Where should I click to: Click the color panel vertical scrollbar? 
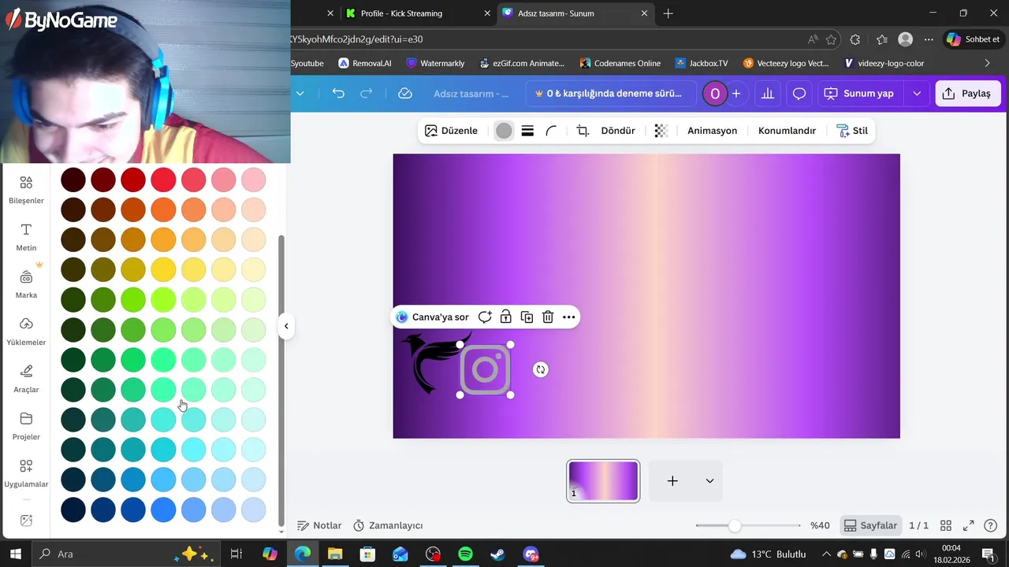(x=281, y=380)
